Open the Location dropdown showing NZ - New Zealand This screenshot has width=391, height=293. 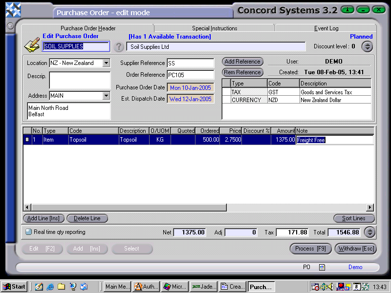pyautogui.click(x=106, y=63)
